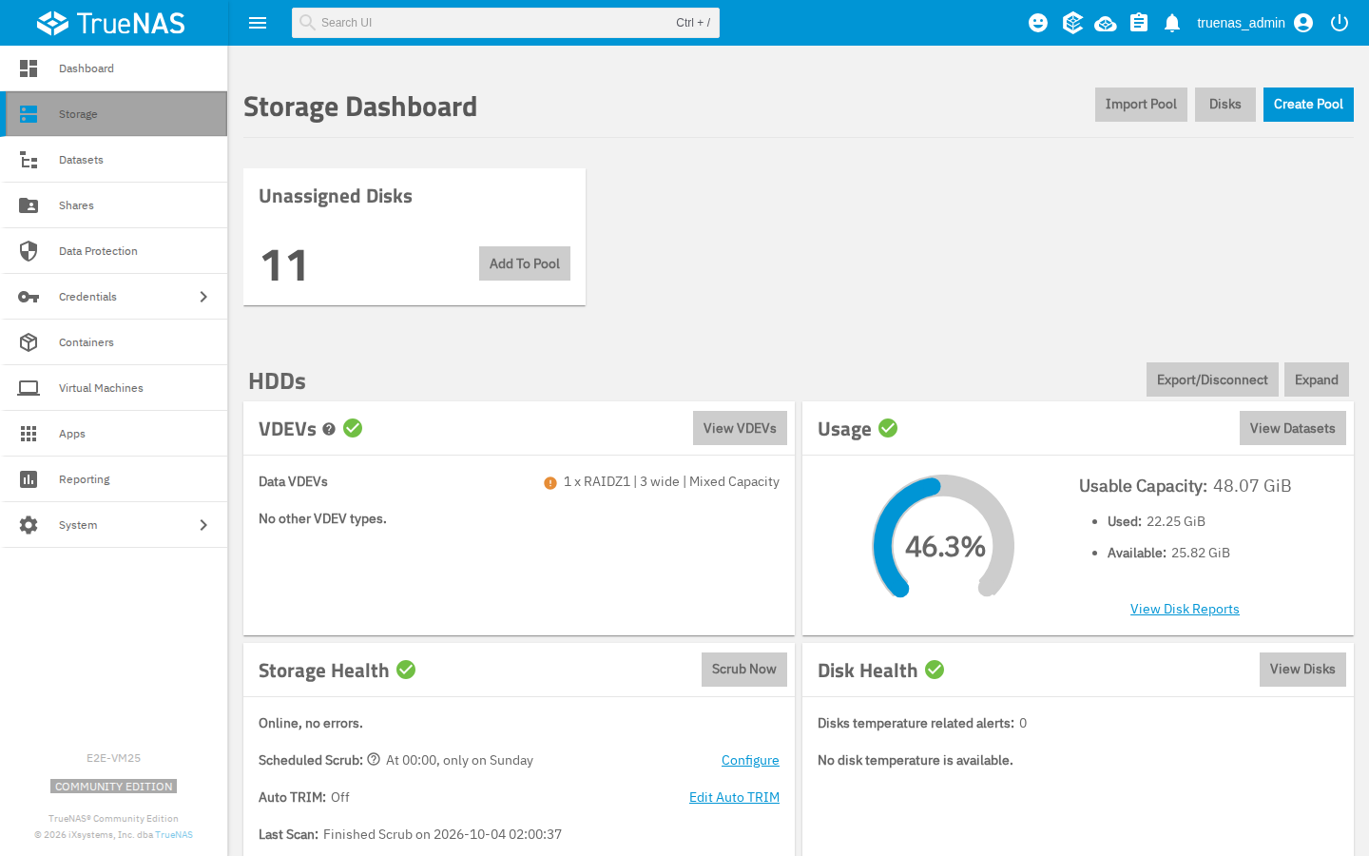Image resolution: width=1369 pixels, height=856 pixels.
Task: Click the power button icon
Action: [x=1340, y=23]
